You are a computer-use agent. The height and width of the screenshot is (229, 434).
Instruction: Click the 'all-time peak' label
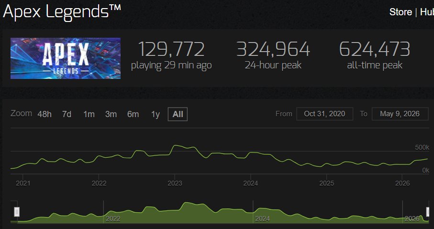click(x=375, y=65)
